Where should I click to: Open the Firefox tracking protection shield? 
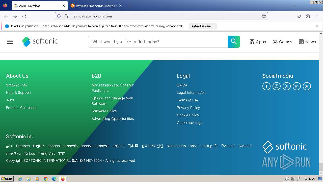tap(59, 16)
